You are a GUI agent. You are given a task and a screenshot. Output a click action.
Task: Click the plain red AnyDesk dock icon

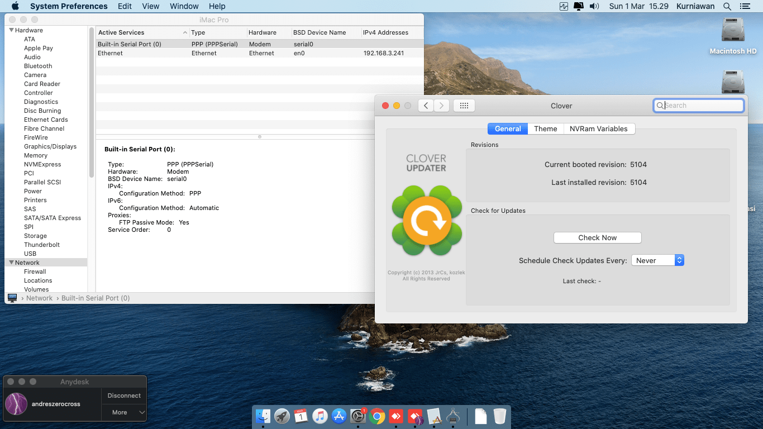[396, 416]
